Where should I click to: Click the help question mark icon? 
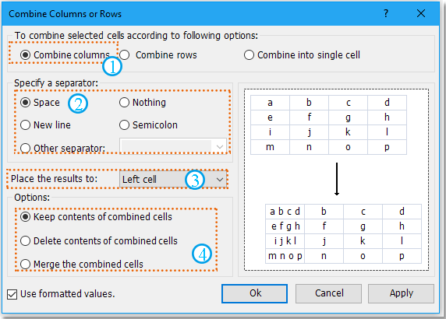pyautogui.click(x=386, y=13)
